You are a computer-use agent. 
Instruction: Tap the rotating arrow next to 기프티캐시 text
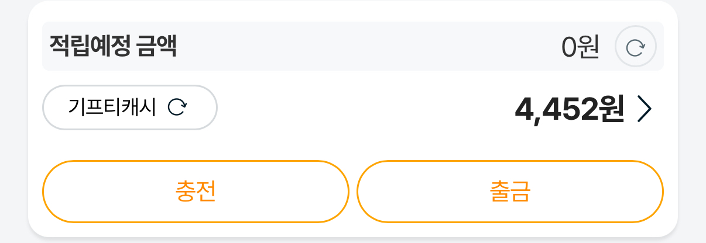tap(177, 107)
